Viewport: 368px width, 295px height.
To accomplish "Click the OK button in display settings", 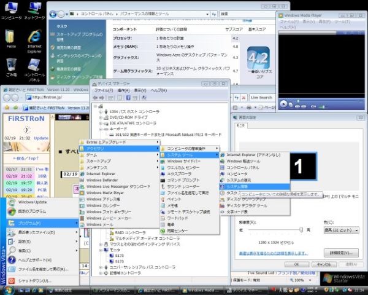I will 296,264.
